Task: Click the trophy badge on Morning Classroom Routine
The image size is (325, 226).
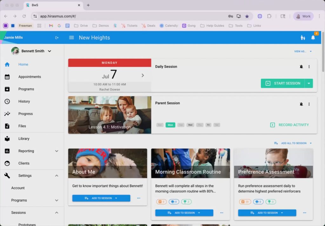Action: click(186, 202)
